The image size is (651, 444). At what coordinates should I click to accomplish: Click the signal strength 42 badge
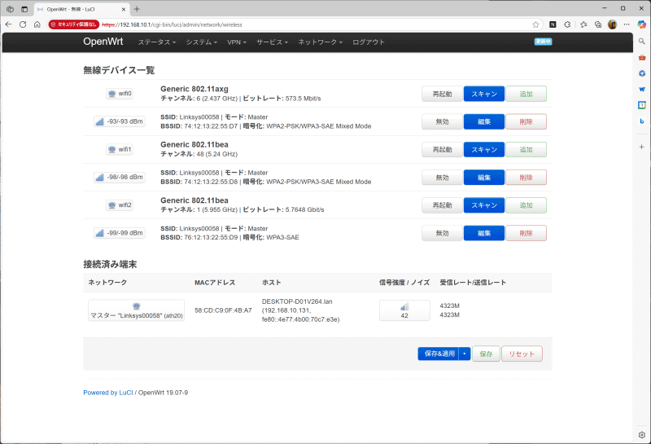pos(404,310)
